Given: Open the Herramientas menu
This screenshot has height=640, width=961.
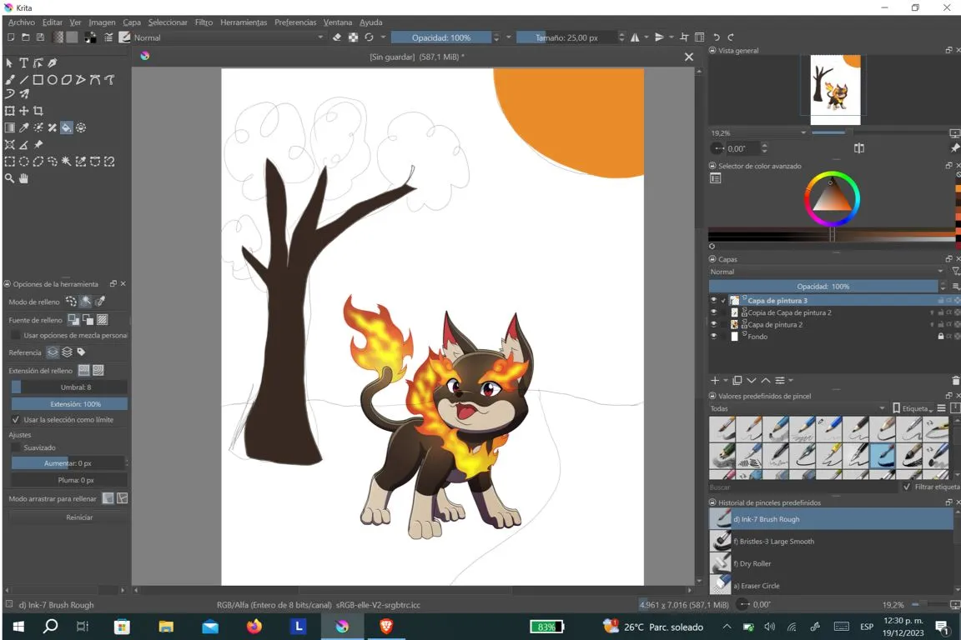Looking at the screenshot, I should tap(244, 22).
